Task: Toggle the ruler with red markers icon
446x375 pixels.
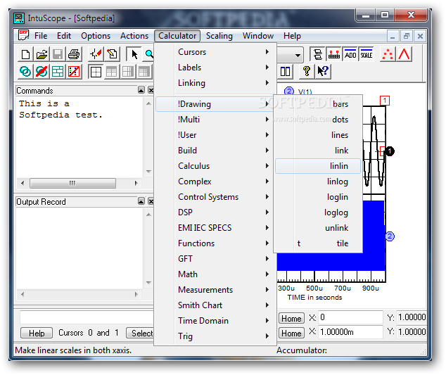Action: pos(334,54)
